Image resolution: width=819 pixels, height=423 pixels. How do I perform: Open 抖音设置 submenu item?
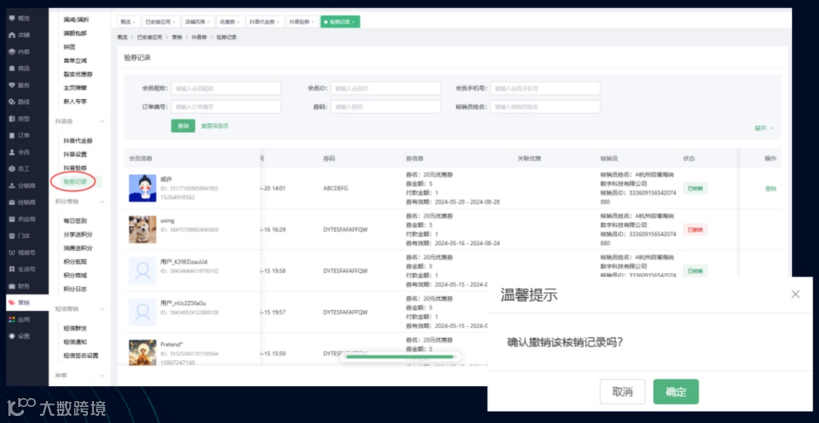click(x=75, y=155)
